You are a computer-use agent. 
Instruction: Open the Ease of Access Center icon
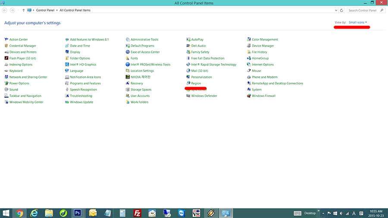click(x=128, y=52)
